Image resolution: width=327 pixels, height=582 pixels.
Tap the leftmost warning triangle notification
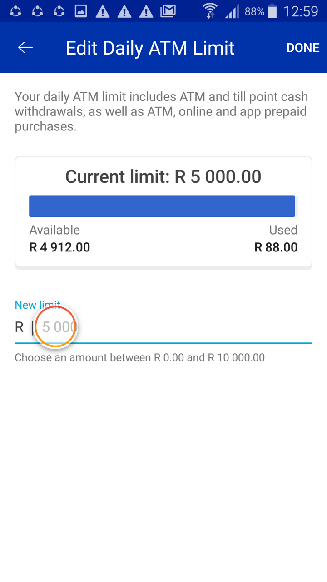[x=103, y=11]
